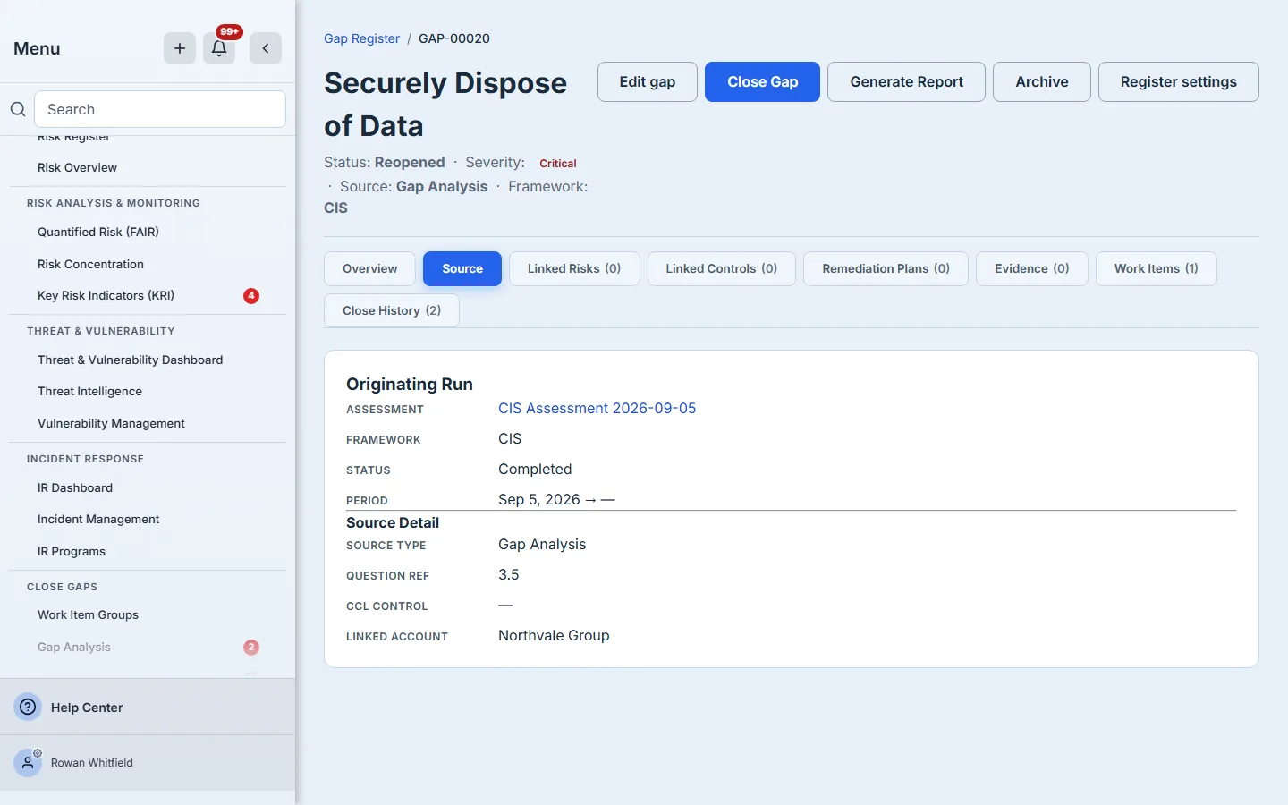Open CIS Assessment 2026-09-05 link

(597, 408)
